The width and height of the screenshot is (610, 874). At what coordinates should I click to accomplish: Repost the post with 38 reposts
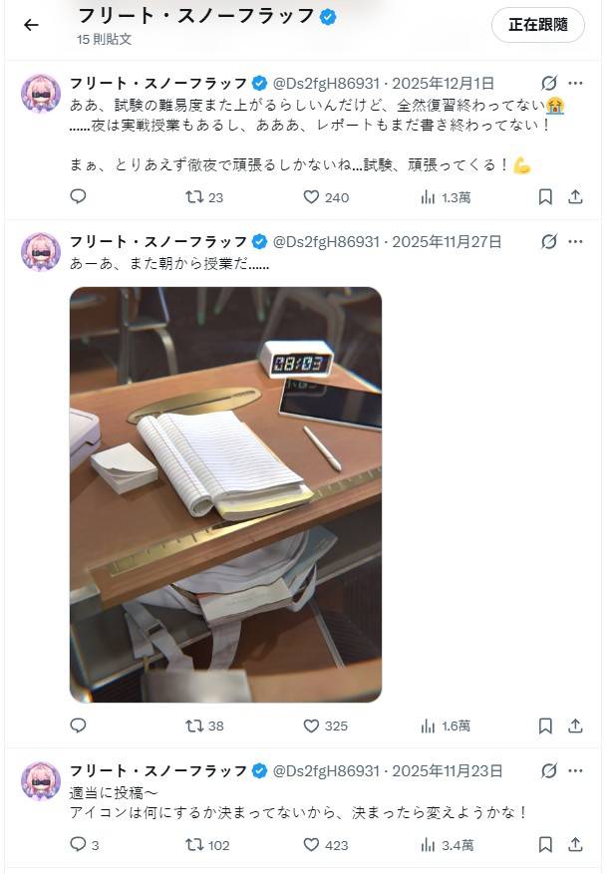tap(204, 726)
